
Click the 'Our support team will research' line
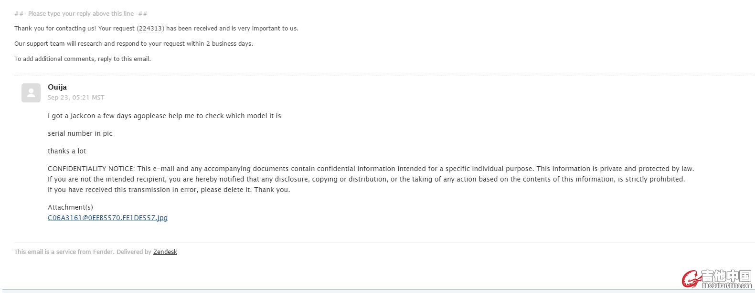point(133,44)
